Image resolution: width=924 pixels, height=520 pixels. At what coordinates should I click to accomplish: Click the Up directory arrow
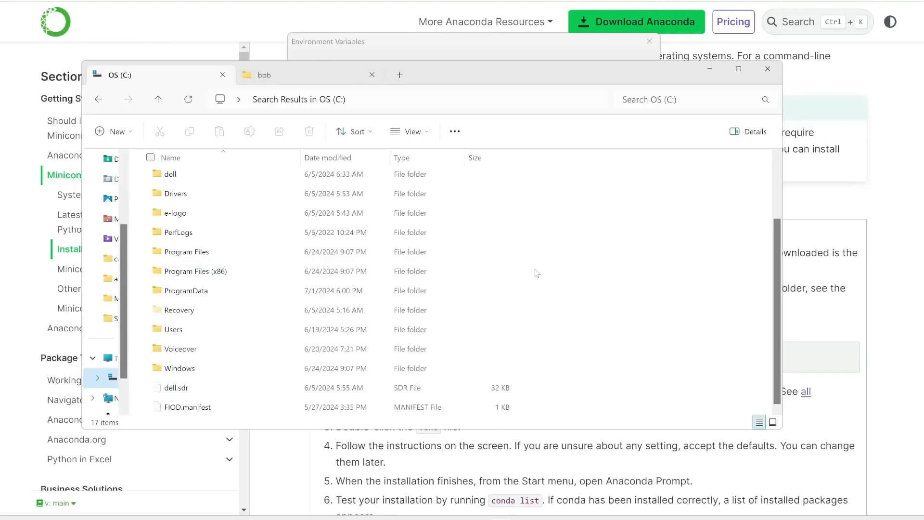(x=158, y=99)
